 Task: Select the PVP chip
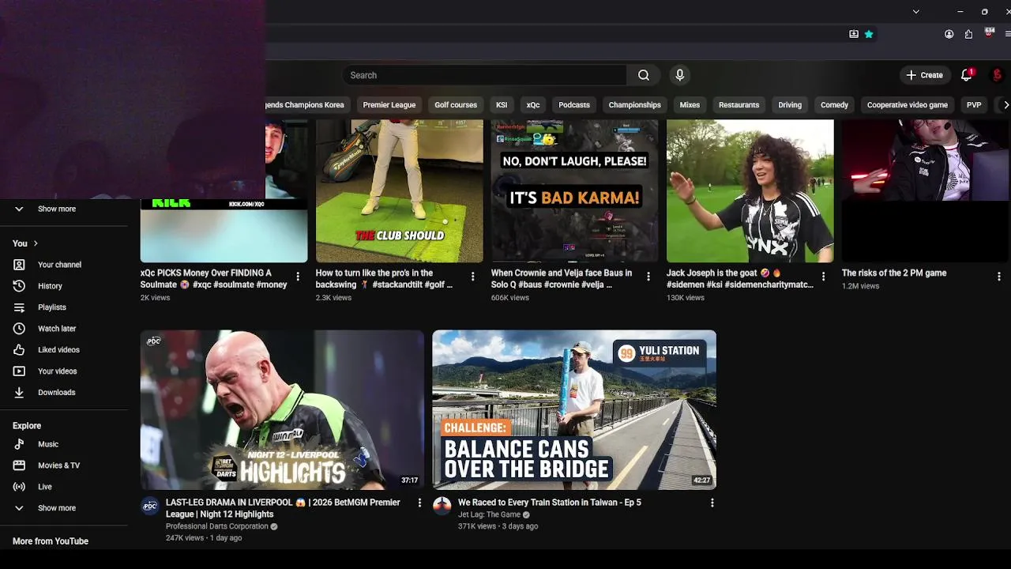[x=974, y=105]
